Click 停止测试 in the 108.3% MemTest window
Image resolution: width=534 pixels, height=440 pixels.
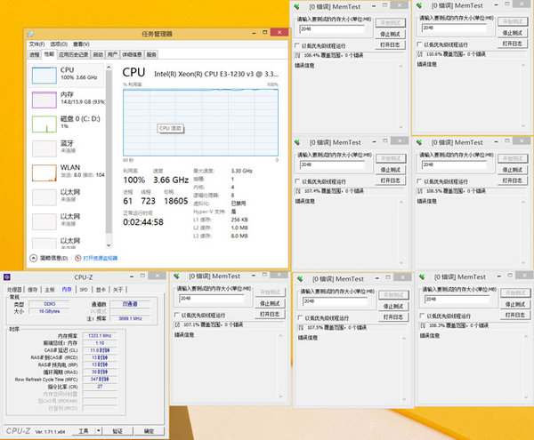tap(515, 304)
